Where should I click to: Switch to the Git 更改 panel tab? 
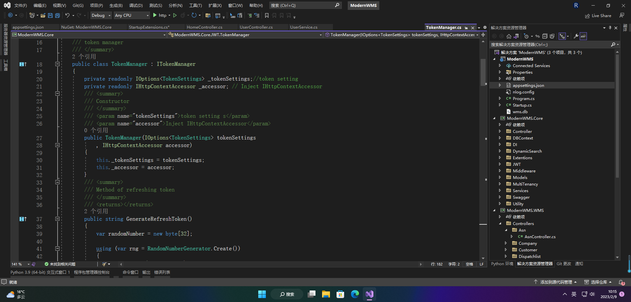coord(564,264)
